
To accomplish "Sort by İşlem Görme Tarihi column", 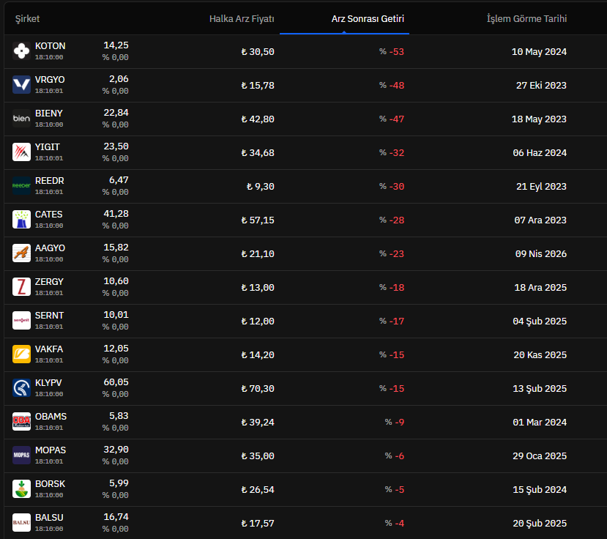I will (x=526, y=18).
